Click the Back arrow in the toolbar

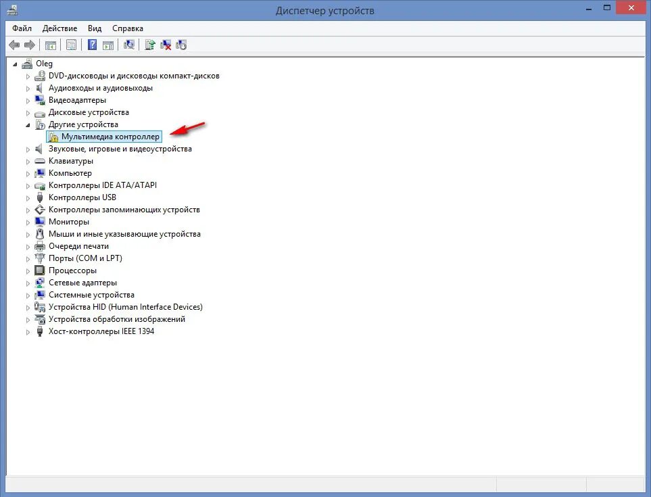(14, 45)
